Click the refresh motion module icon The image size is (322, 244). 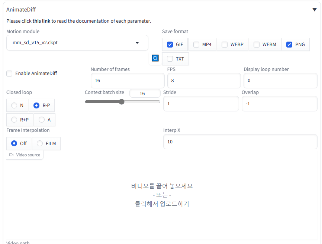(155, 58)
